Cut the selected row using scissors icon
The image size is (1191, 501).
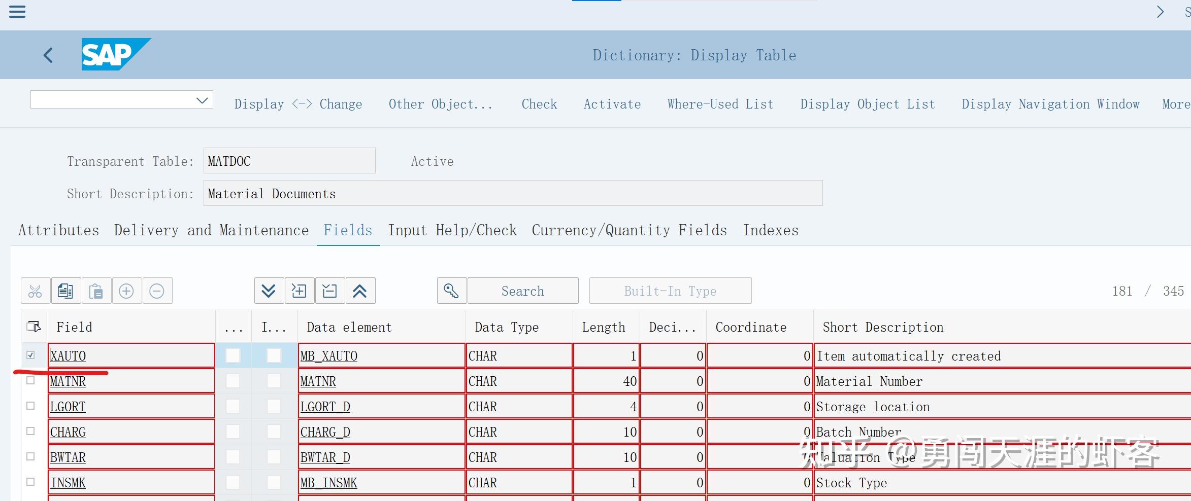35,291
